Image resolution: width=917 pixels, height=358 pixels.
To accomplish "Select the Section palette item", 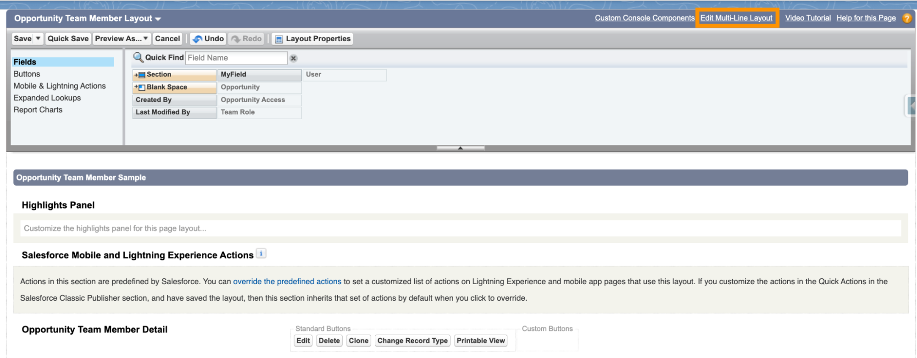I will pyautogui.click(x=174, y=75).
